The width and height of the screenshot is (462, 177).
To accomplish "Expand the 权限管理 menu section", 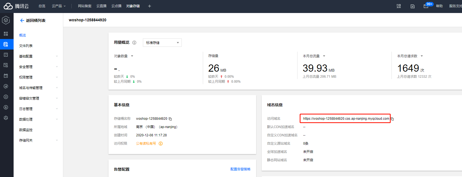I will [x=38, y=77].
